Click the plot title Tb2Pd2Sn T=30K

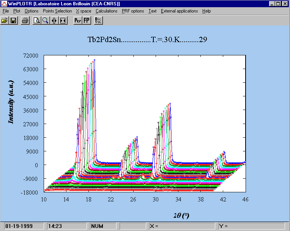click(147, 39)
